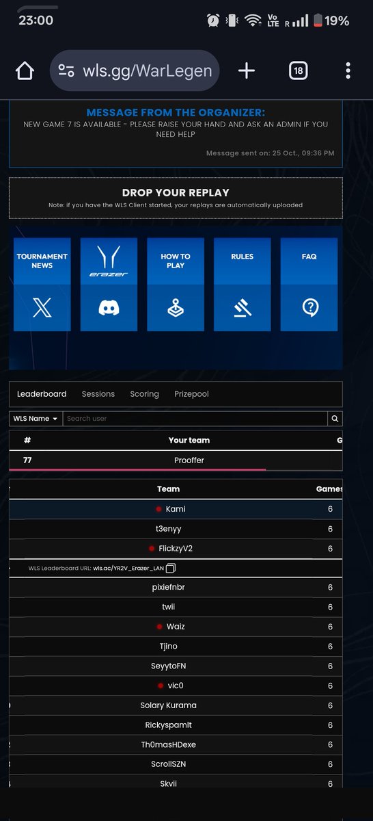
Task: Click the magnifier search button
Action: pyautogui.click(x=335, y=419)
